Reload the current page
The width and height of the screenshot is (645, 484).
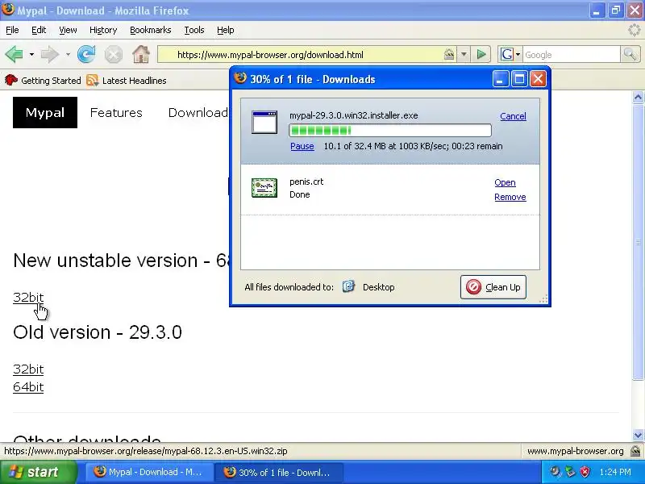[86, 54]
